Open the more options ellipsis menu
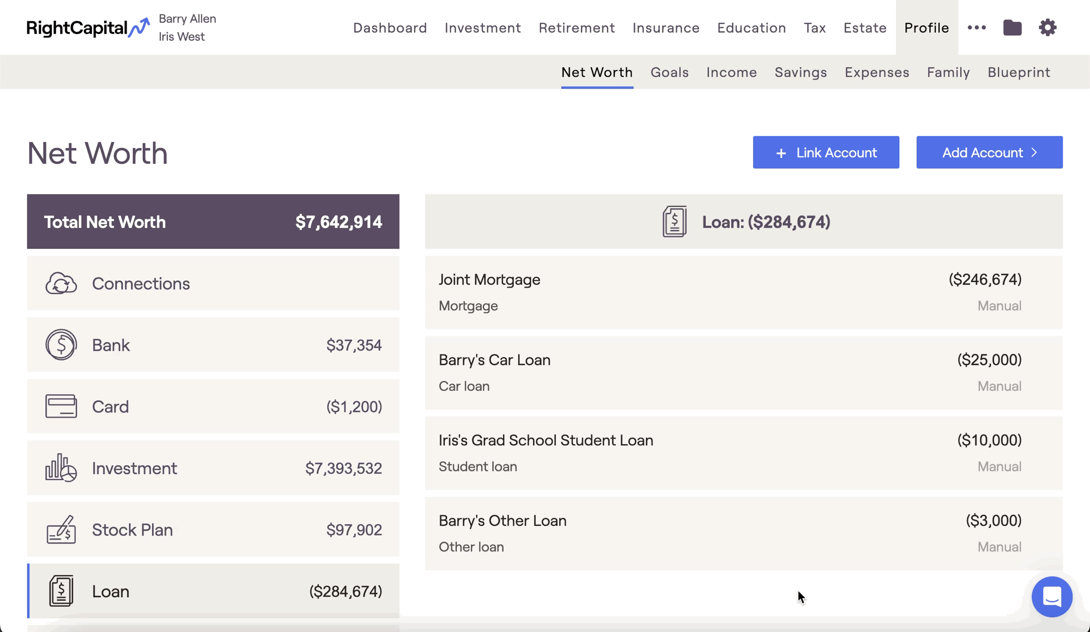This screenshot has height=632, width=1090. click(977, 27)
